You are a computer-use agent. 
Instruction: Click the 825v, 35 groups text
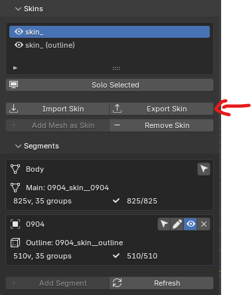pyautogui.click(x=42, y=201)
